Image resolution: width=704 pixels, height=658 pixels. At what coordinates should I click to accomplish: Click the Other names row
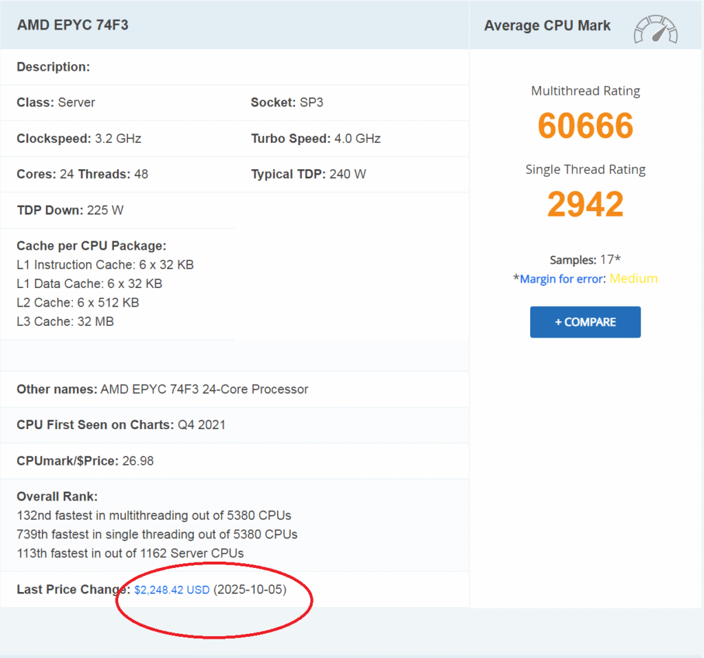coord(162,389)
